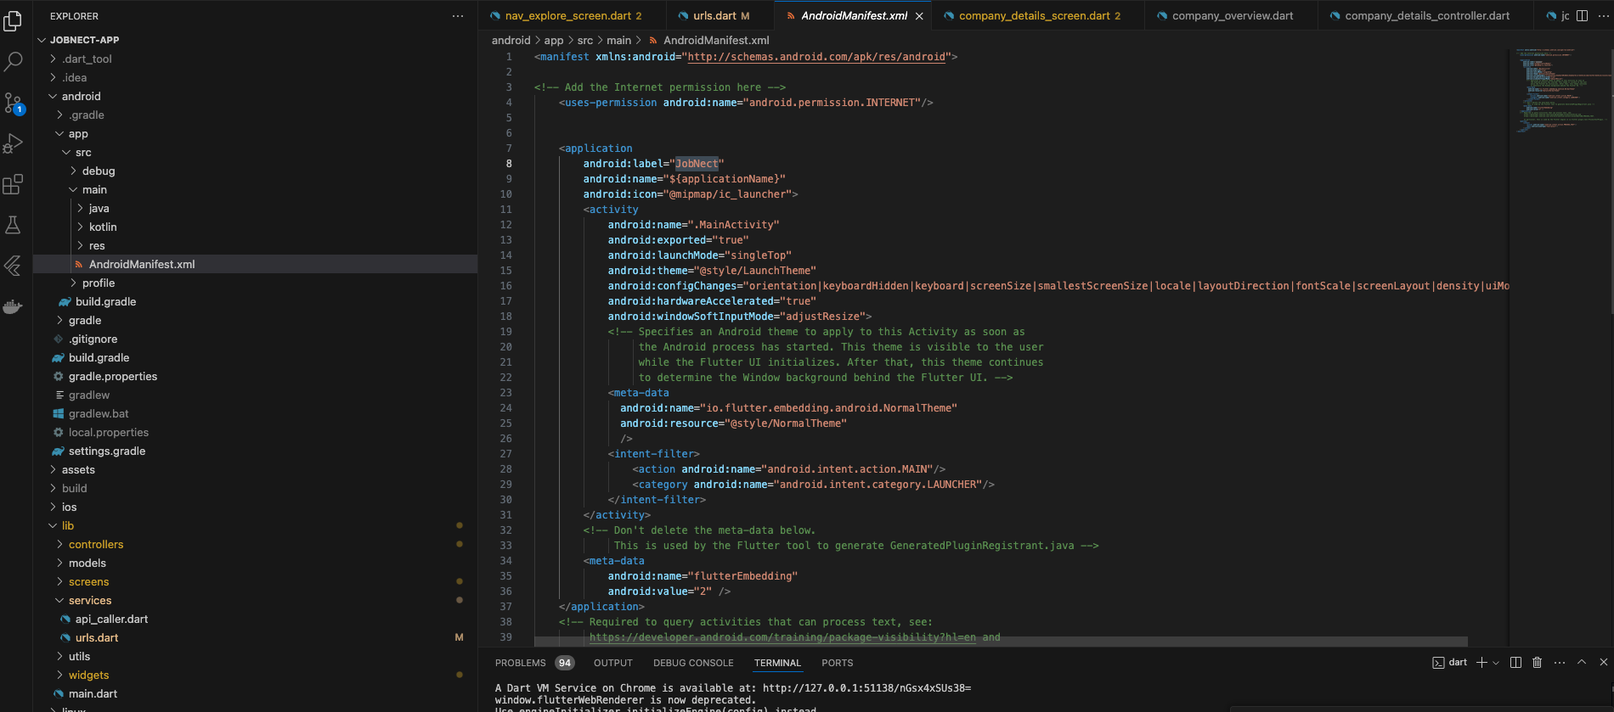Open the Flutter sidebar icon

click(x=14, y=266)
